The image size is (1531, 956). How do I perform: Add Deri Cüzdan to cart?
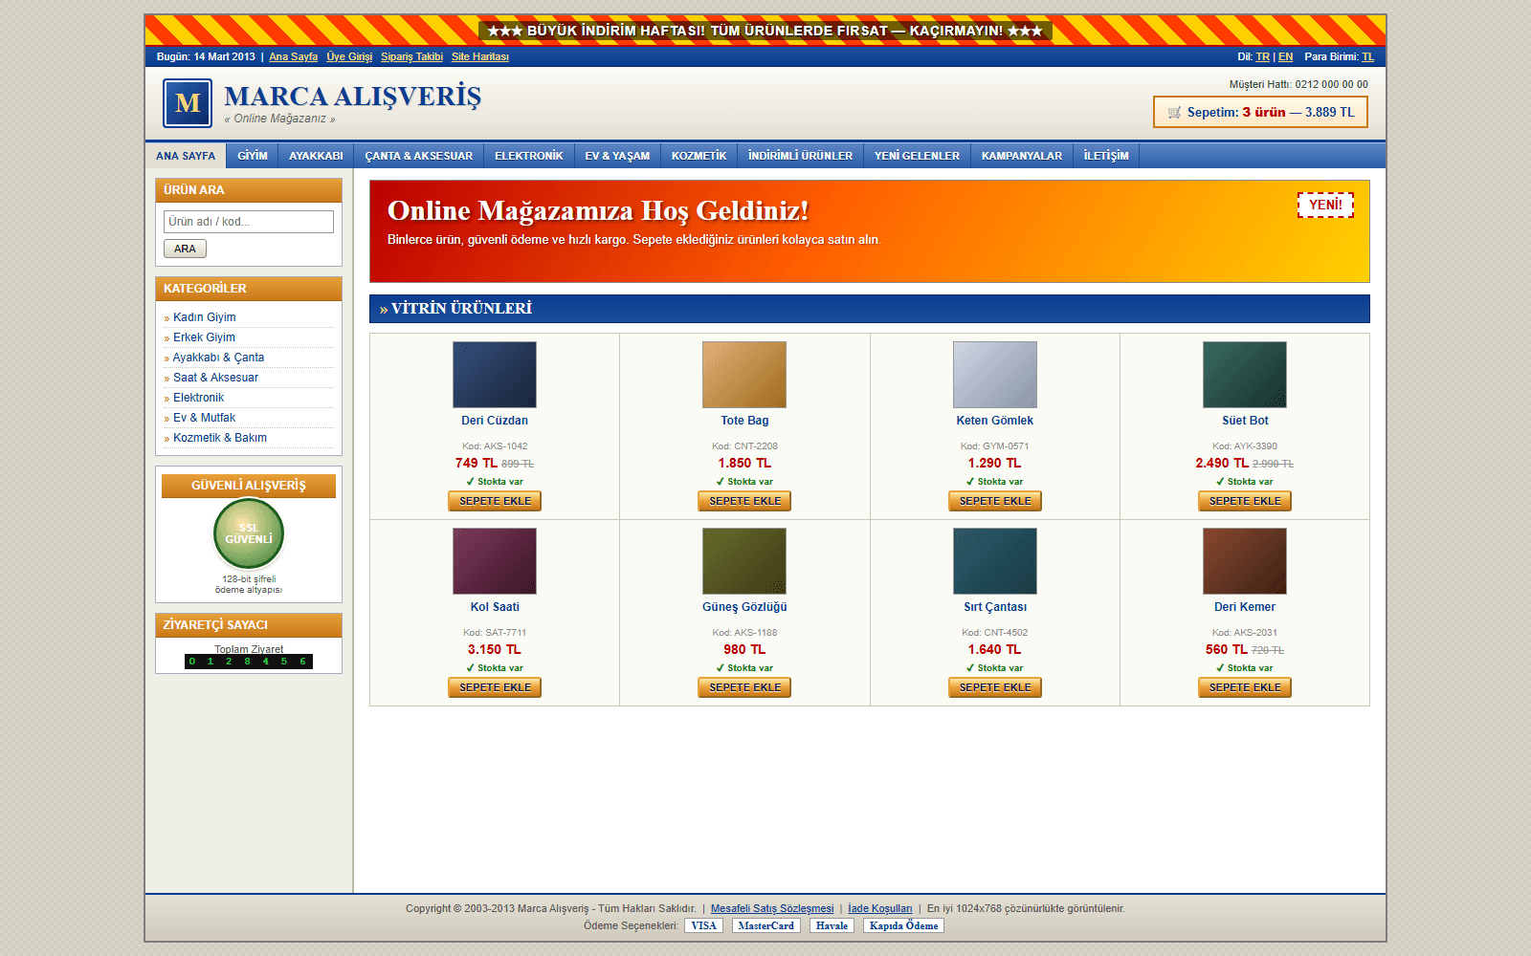pyautogui.click(x=495, y=501)
